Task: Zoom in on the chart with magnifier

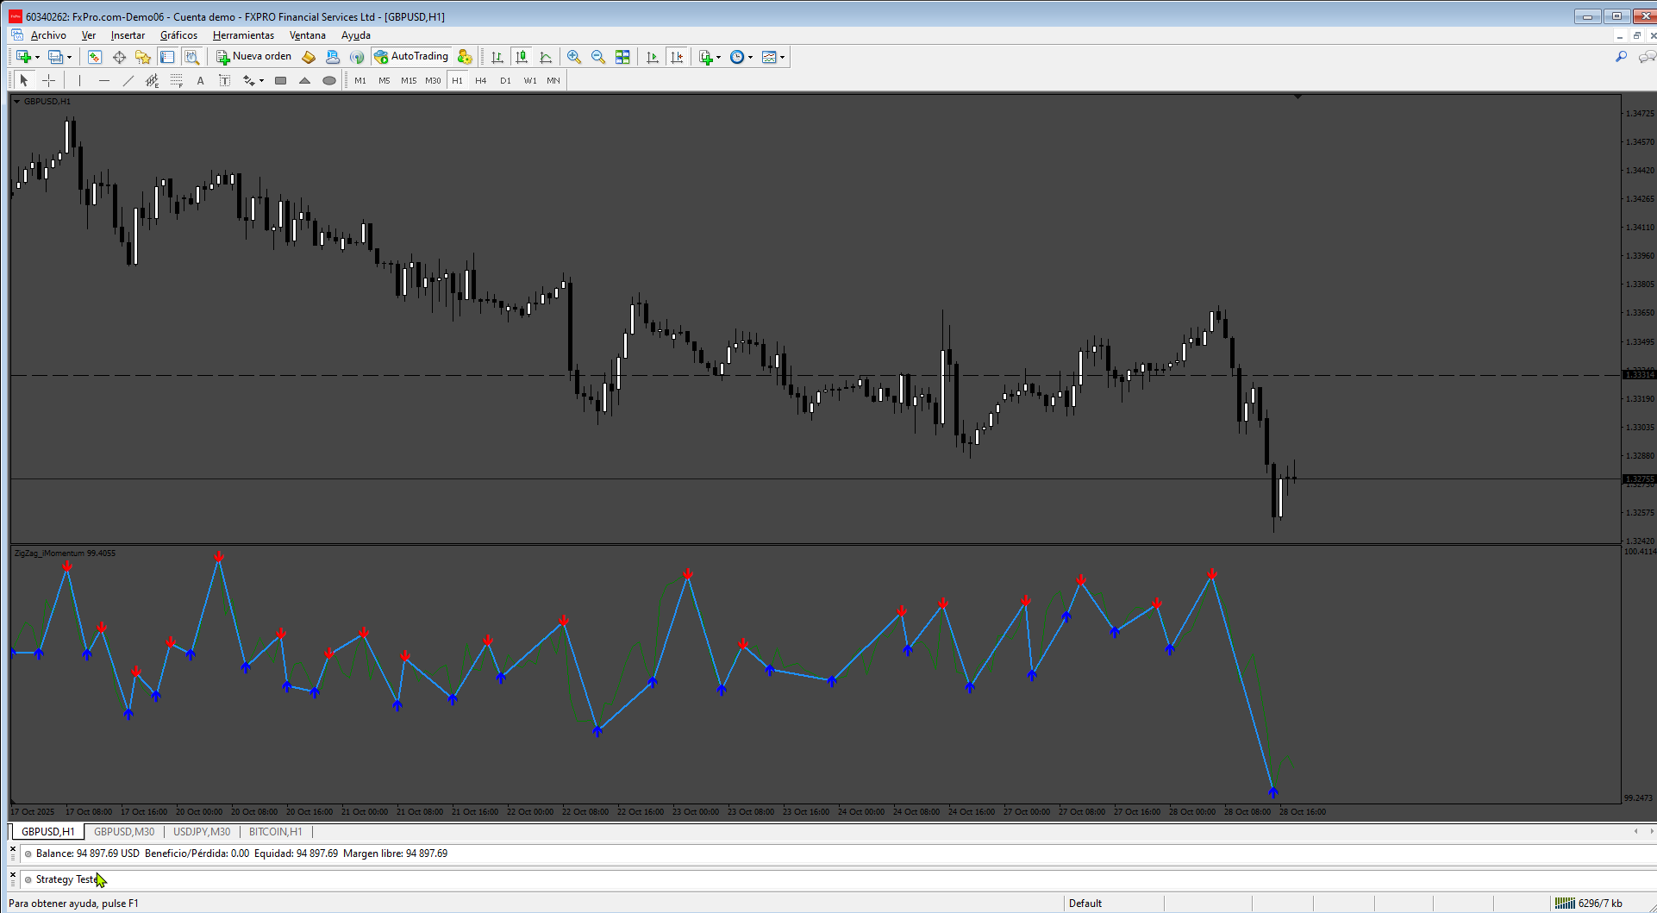Action: (573, 57)
